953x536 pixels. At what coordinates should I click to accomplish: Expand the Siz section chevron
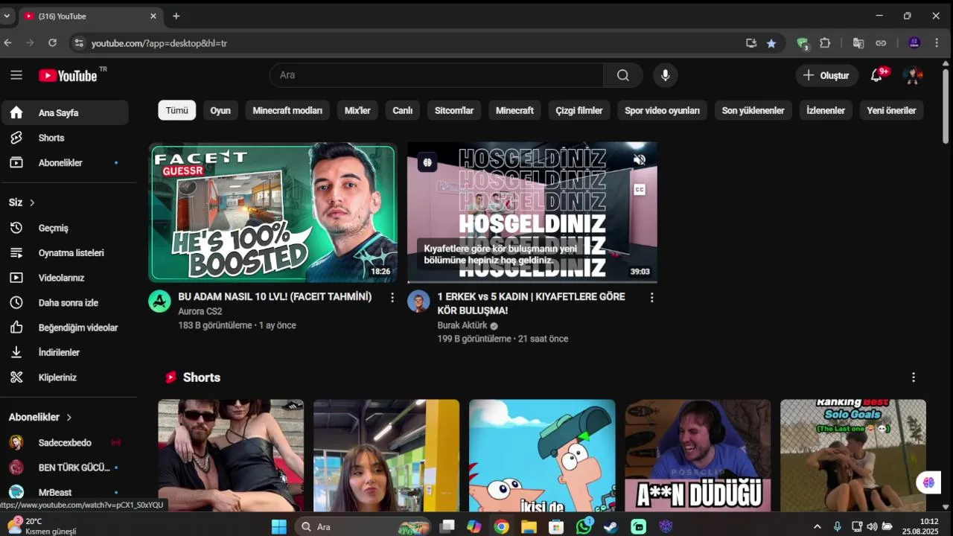pyautogui.click(x=32, y=202)
